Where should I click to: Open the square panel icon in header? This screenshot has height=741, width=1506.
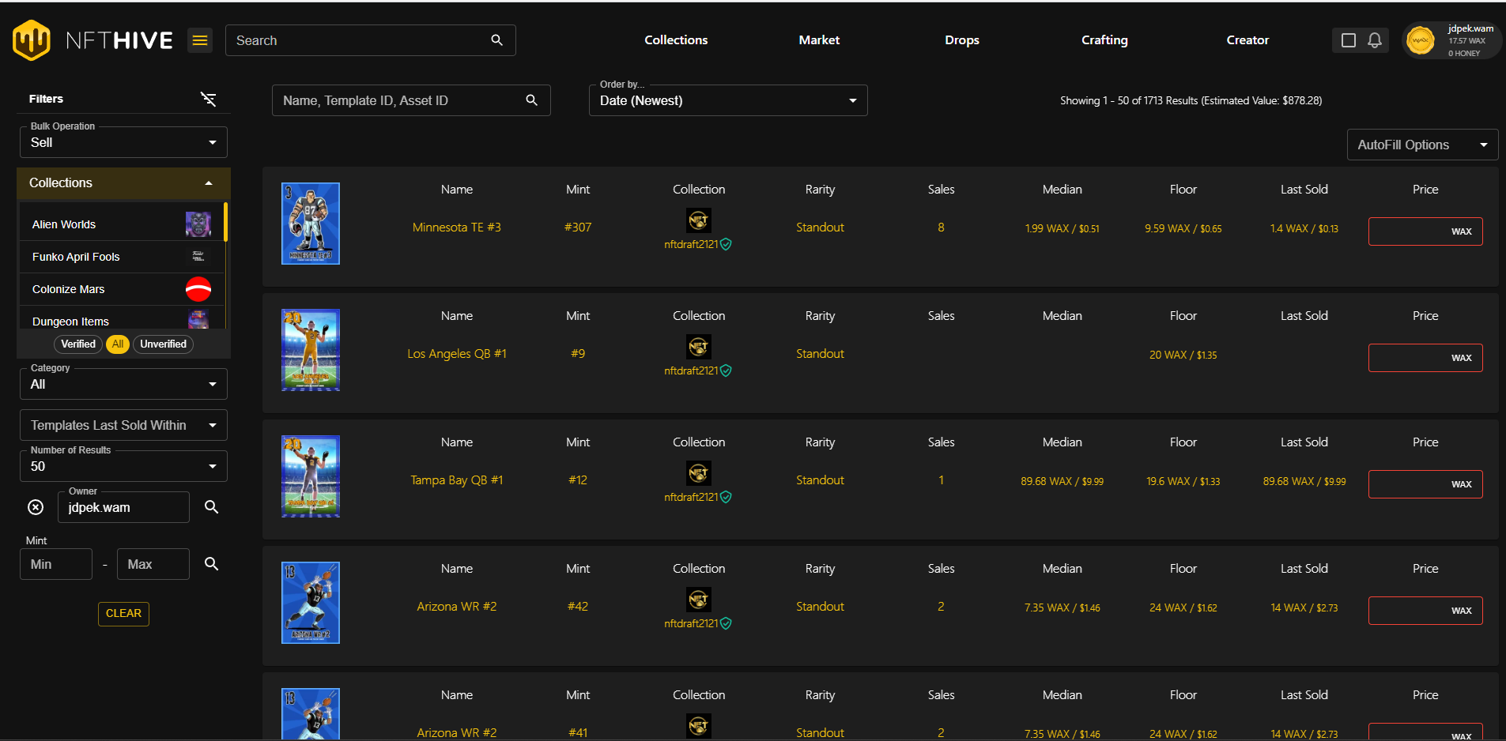click(1349, 40)
